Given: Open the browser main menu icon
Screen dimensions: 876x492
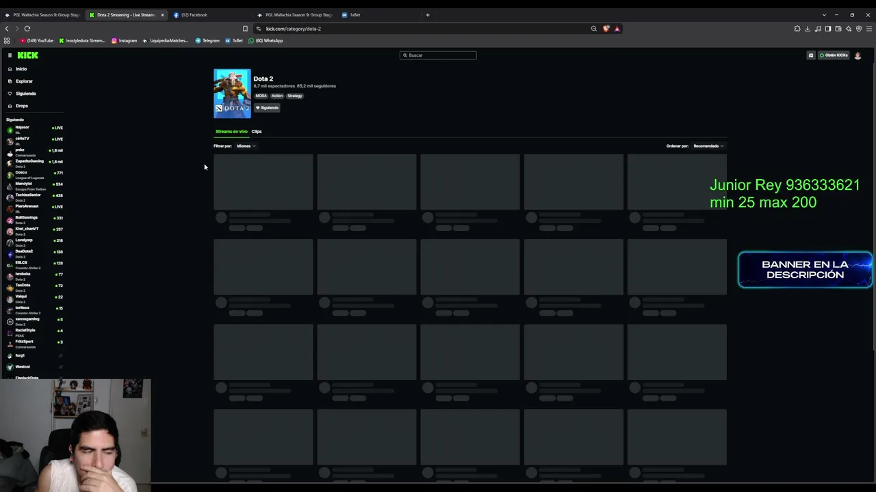Looking at the screenshot, I should coord(869,29).
